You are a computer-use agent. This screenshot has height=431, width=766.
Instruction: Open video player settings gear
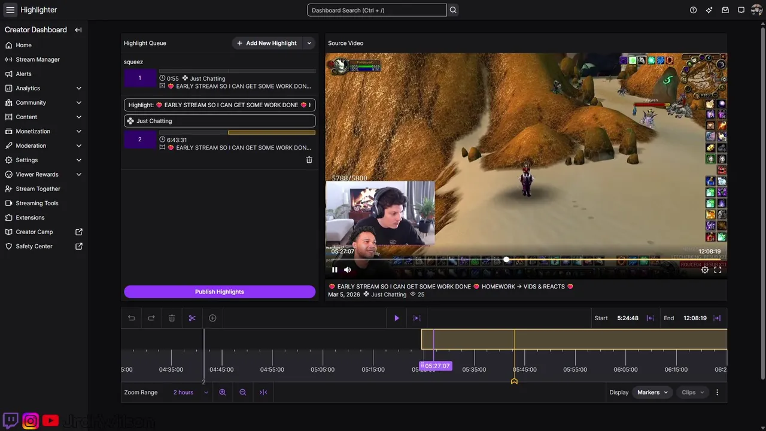705,270
